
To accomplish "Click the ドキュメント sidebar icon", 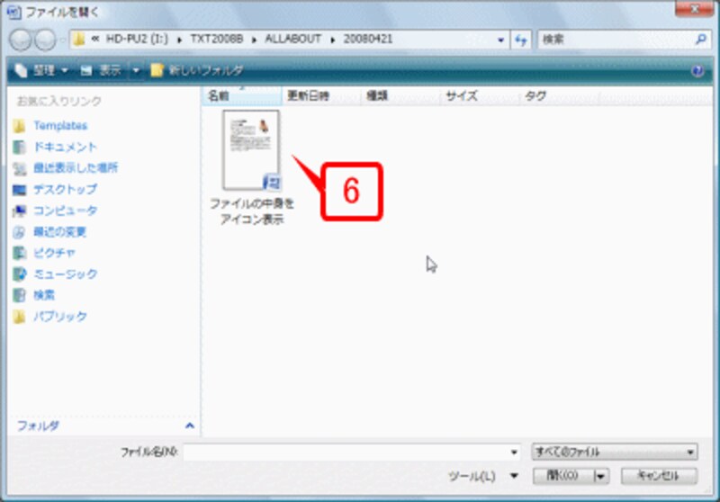I will (19, 148).
